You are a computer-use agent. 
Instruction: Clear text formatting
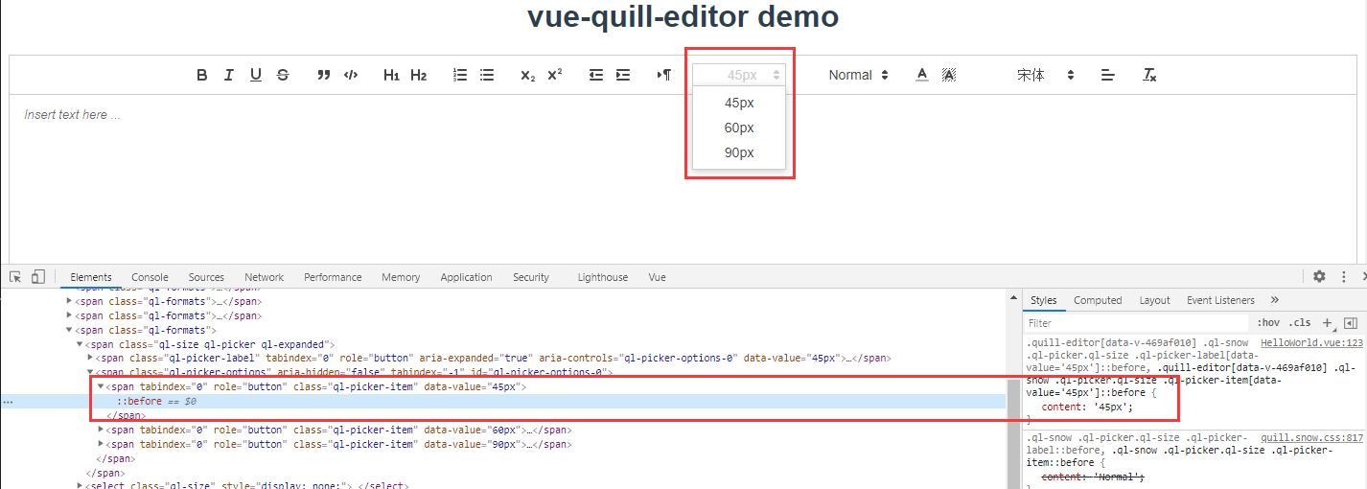(1149, 75)
